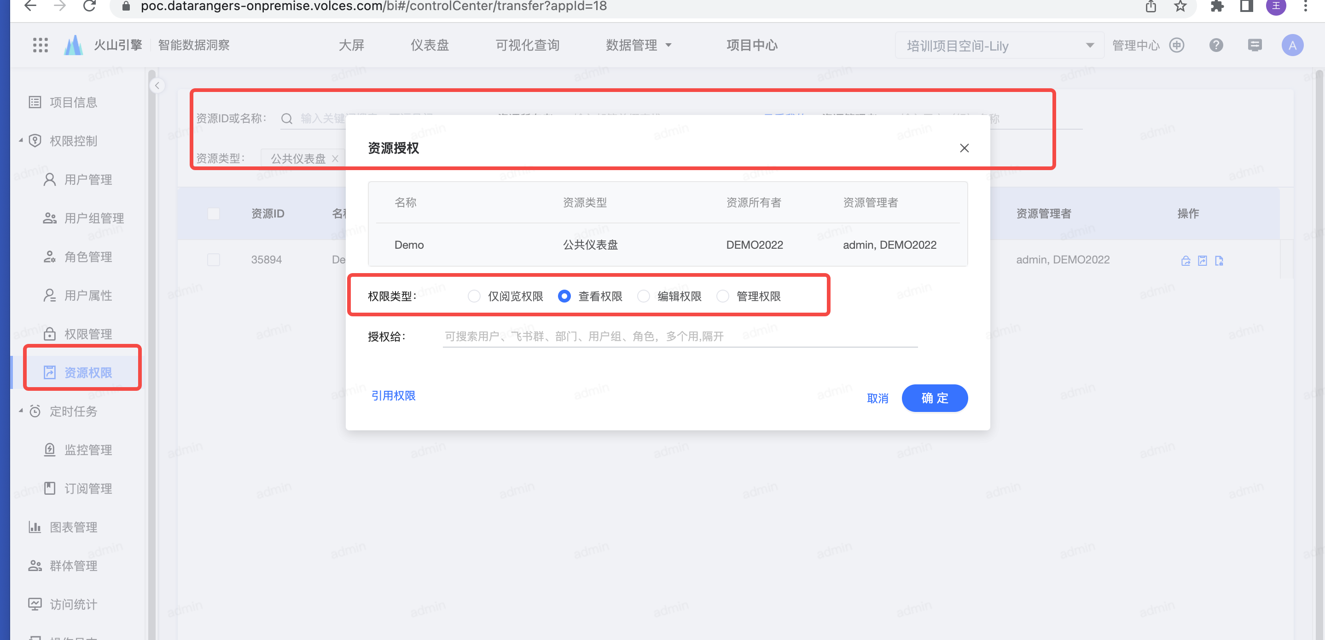
Task: Click the third action icon for row 35894
Action: pyautogui.click(x=1219, y=260)
